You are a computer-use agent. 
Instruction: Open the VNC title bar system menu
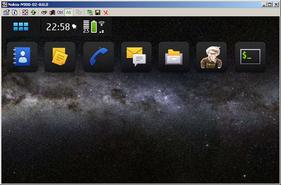(x=5, y=4)
